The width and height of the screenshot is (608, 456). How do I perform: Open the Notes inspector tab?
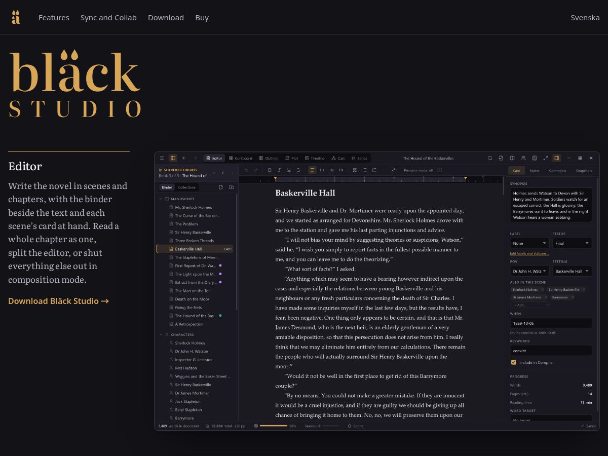[x=535, y=171]
